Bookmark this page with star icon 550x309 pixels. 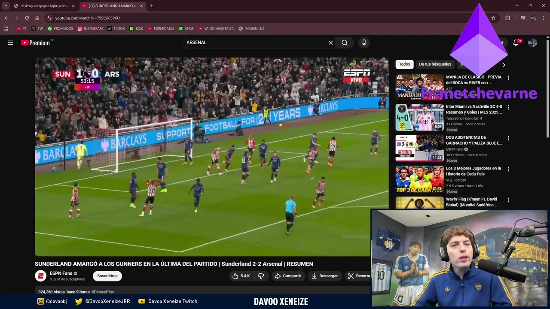tap(493, 18)
